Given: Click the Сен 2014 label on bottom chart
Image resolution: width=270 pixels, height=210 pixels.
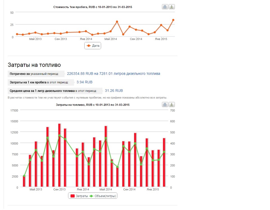Looking at the screenshot, I should coord(129,189).
